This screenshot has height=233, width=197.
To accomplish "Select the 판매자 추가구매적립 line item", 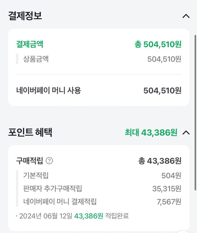I will point(52,189).
